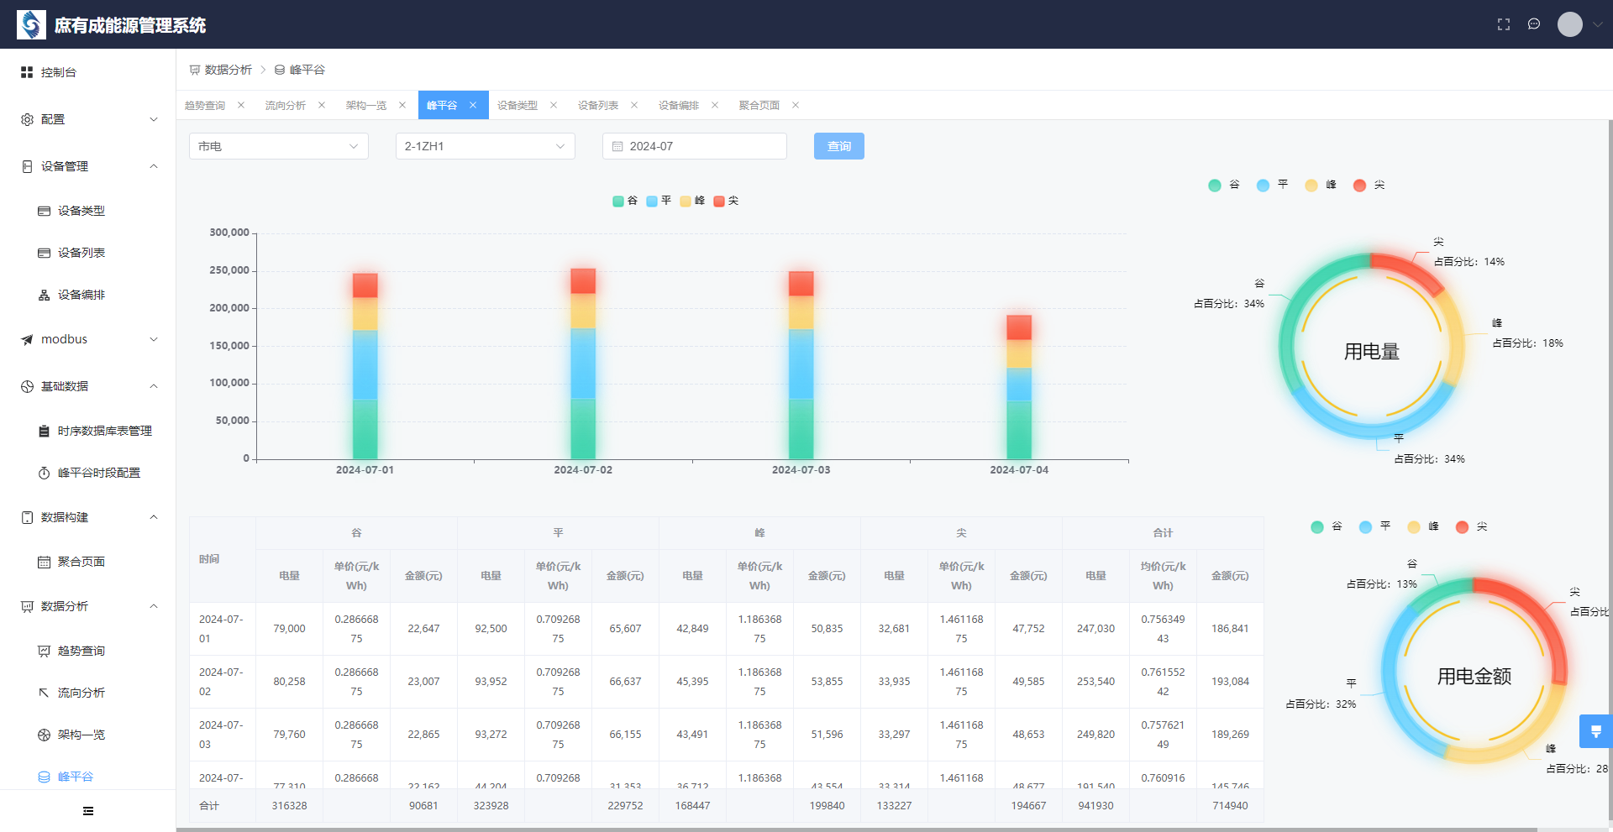Toggle 谷 in 用电金额 donut legend
The image size is (1613, 832).
tap(1327, 526)
